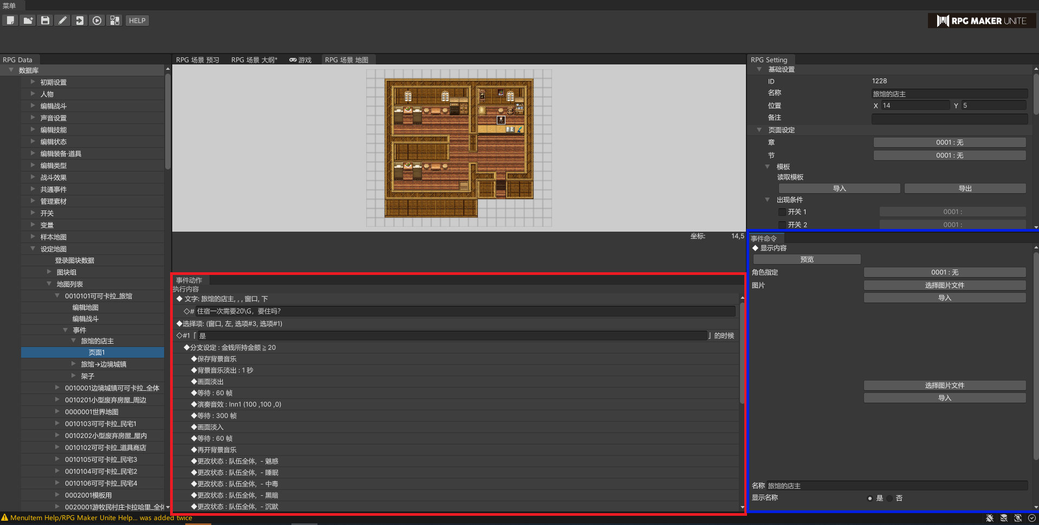The image size is (1039, 525).
Task: Select the pencil edit tool icon
Action: [x=62, y=21]
